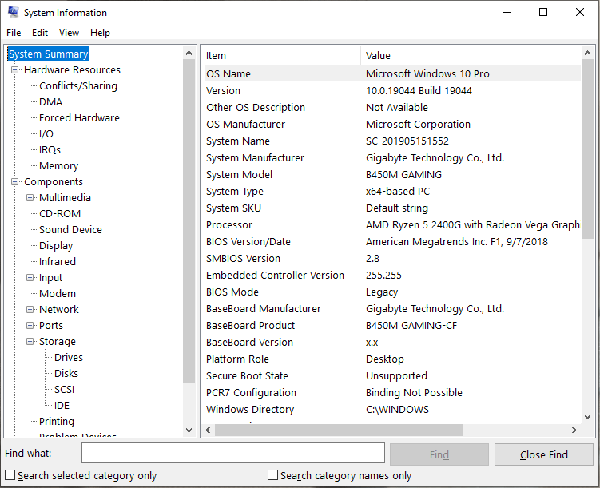This screenshot has height=488, width=600.
Task: Open the View menu
Action: 69,33
